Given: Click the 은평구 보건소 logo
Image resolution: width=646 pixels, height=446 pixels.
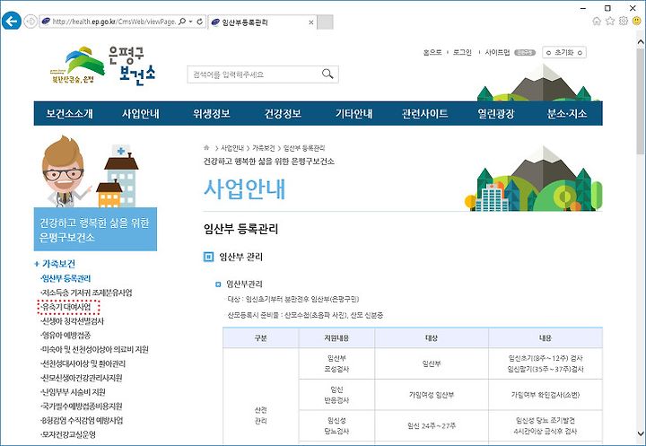Looking at the screenshot, I should coord(102,66).
